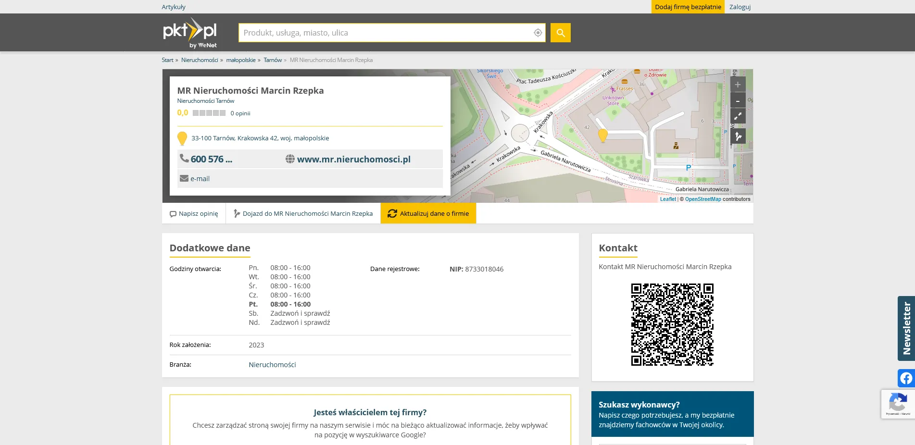Screen dimensions: 915x445
Task: Click the NIP number 8733018046
Action: pyautogui.click(x=484, y=269)
